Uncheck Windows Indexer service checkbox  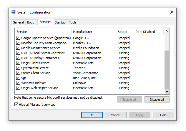click(x=18, y=83)
